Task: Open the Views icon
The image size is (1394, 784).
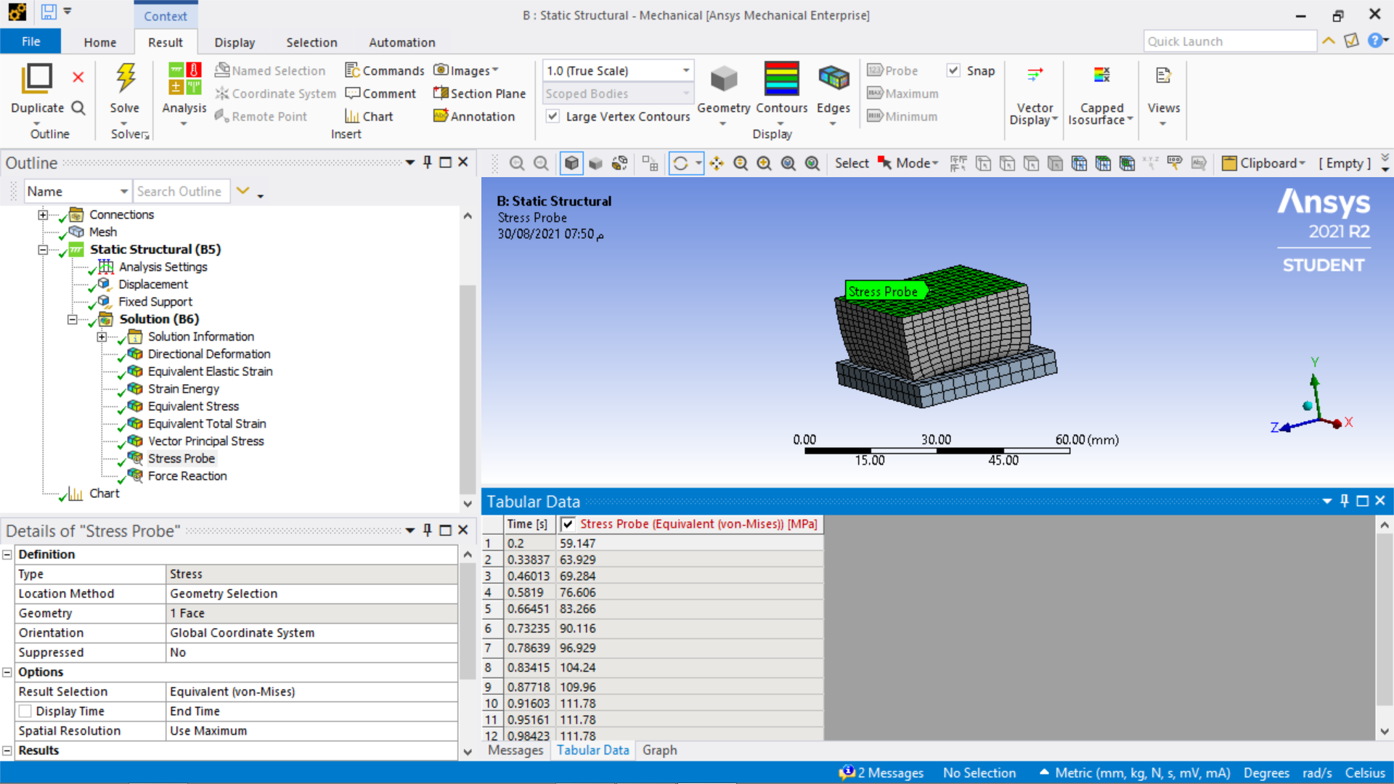Action: [x=1163, y=75]
